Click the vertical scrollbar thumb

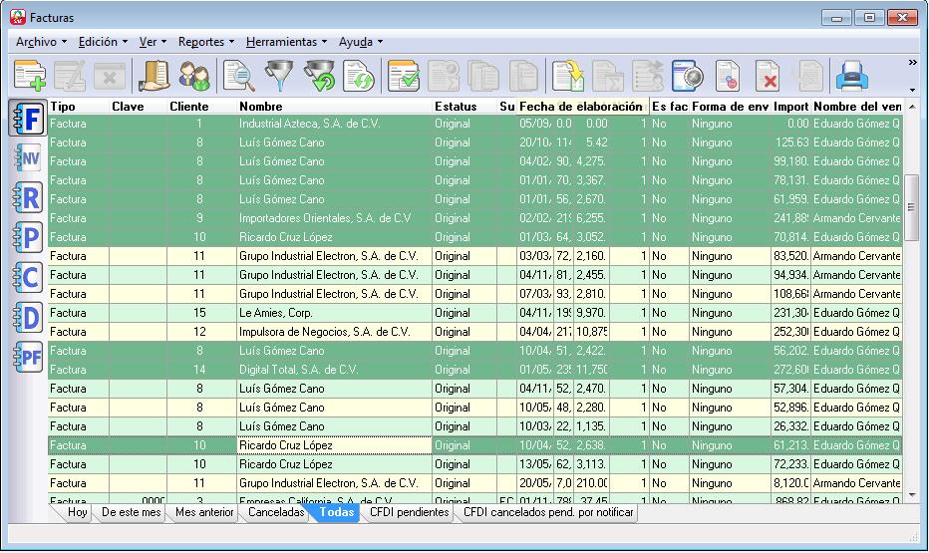click(x=911, y=207)
